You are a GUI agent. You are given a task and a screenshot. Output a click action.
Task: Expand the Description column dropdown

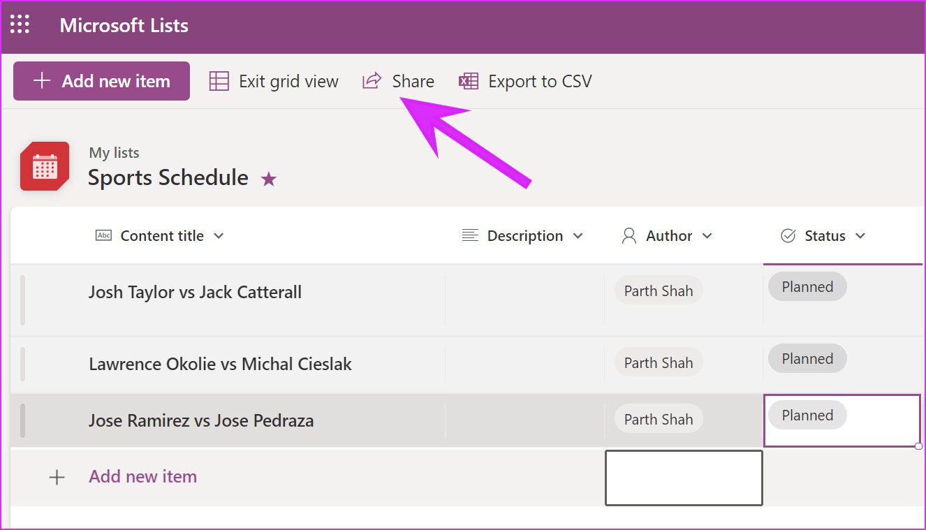click(578, 236)
